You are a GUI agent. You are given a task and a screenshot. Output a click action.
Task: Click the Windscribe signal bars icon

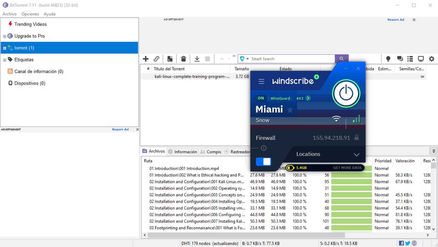pyautogui.click(x=356, y=119)
